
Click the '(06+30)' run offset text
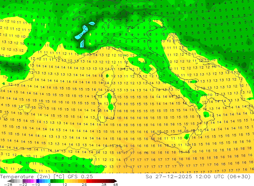[239, 177]
